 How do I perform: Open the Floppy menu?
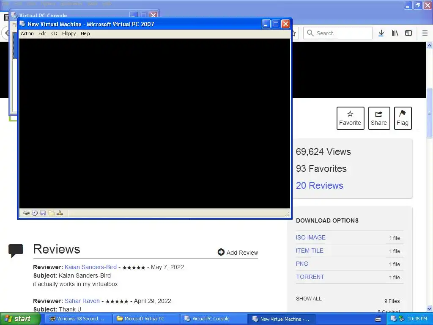69,33
